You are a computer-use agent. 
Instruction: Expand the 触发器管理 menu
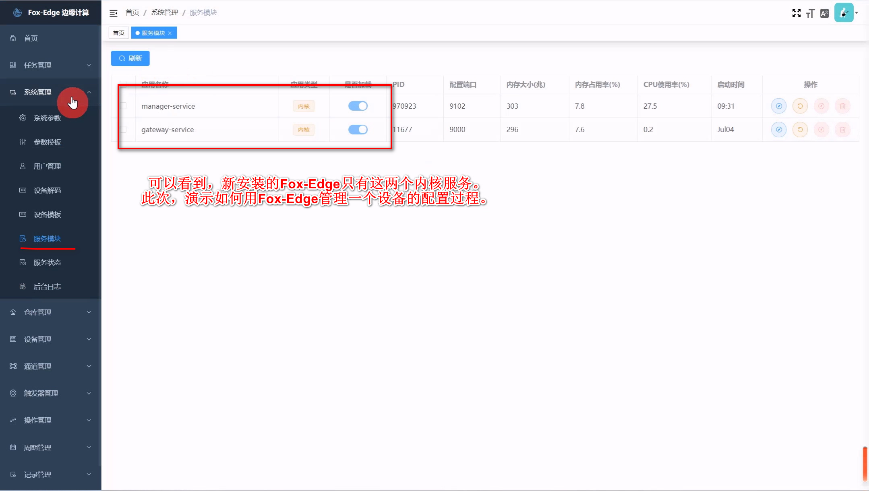pos(50,393)
